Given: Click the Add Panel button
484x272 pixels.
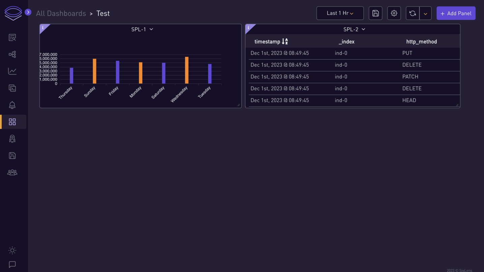Looking at the screenshot, I should point(456,13).
